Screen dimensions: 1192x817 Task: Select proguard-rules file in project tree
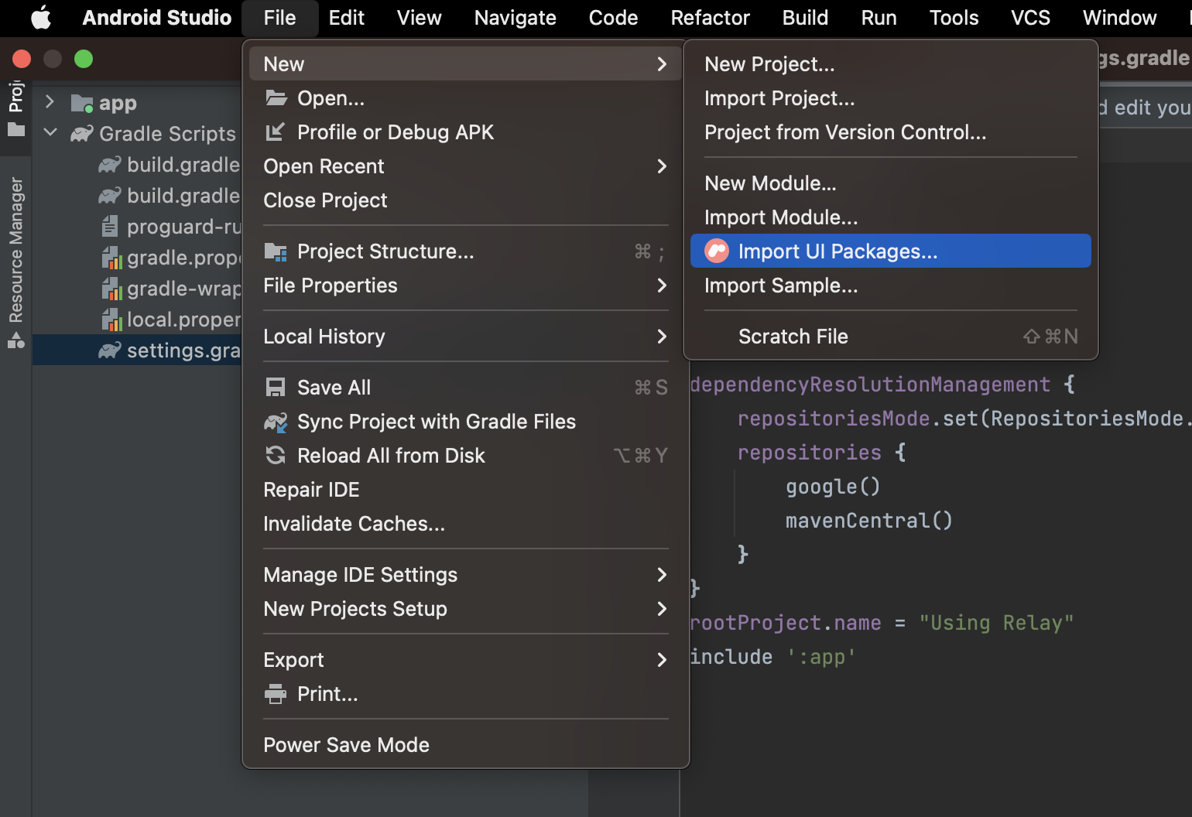pyautogui.click(x=137, y=227)
